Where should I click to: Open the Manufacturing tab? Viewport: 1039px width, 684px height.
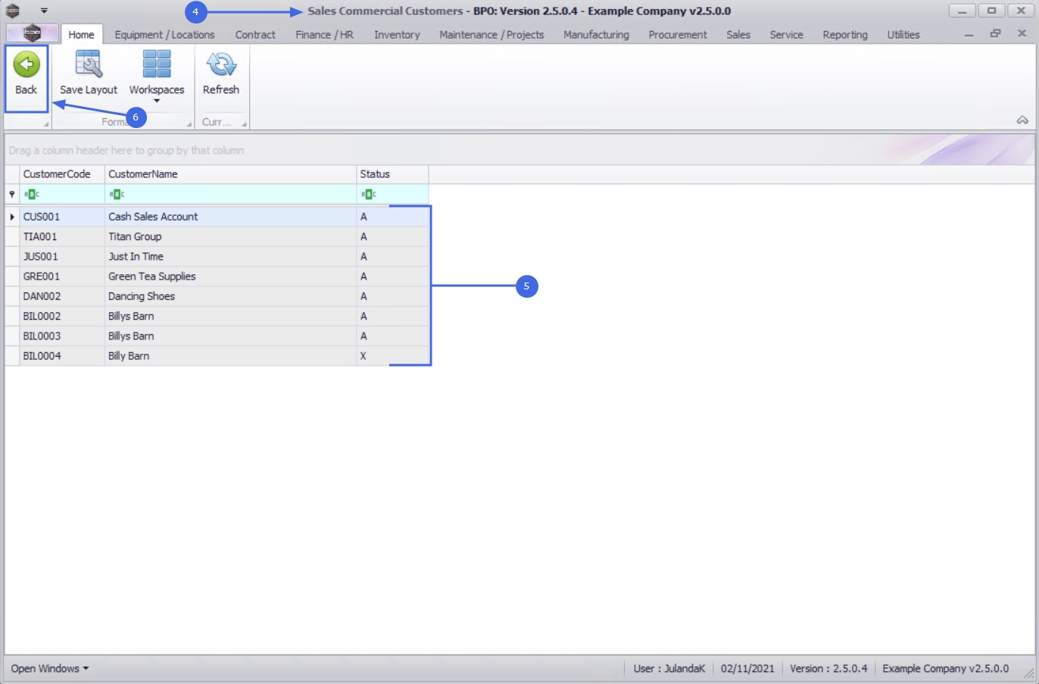pos(596,35)
